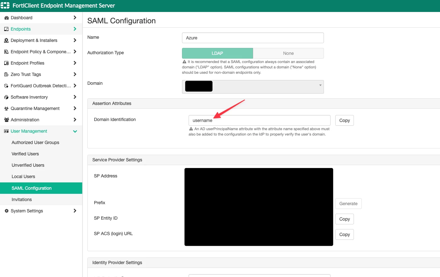Copy the SP Entity ID
This screenshot has height=277, width=440.
coord(344,219)
